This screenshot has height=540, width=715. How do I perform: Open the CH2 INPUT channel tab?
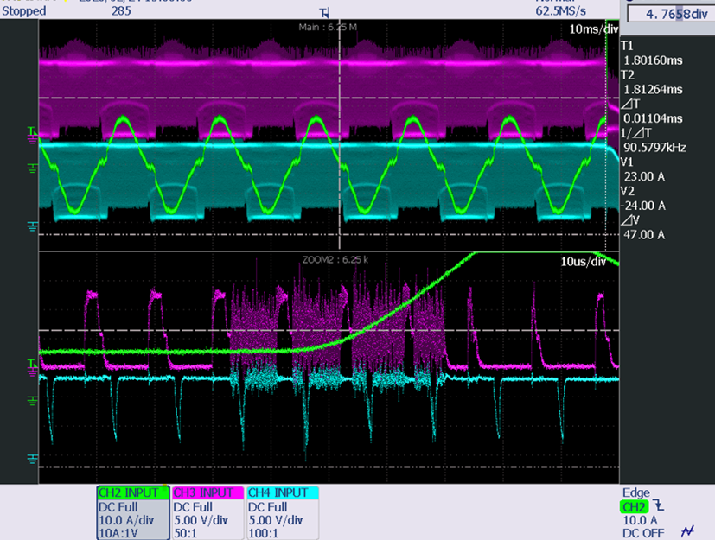[x=132, y=493]
